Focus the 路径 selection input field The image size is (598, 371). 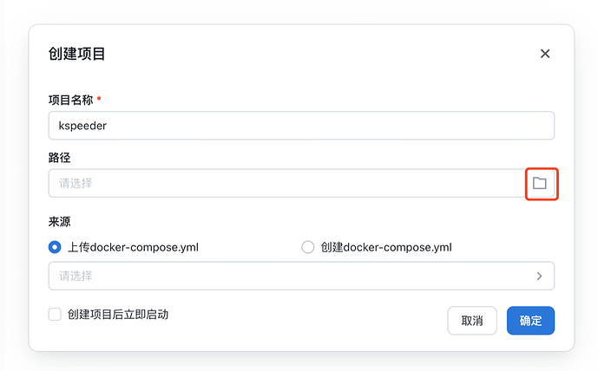click(x=286, y=183)
